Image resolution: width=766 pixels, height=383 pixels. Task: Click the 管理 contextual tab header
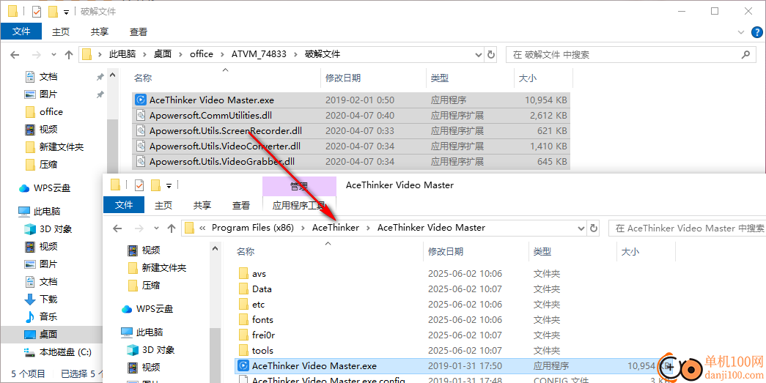coord(299,186)
